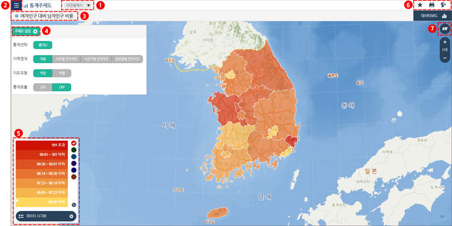Select 시도별 전국지도 boundary option
The height and width of the screenshot is (226, 452).
pyautogui.click(x=66, y=59)
